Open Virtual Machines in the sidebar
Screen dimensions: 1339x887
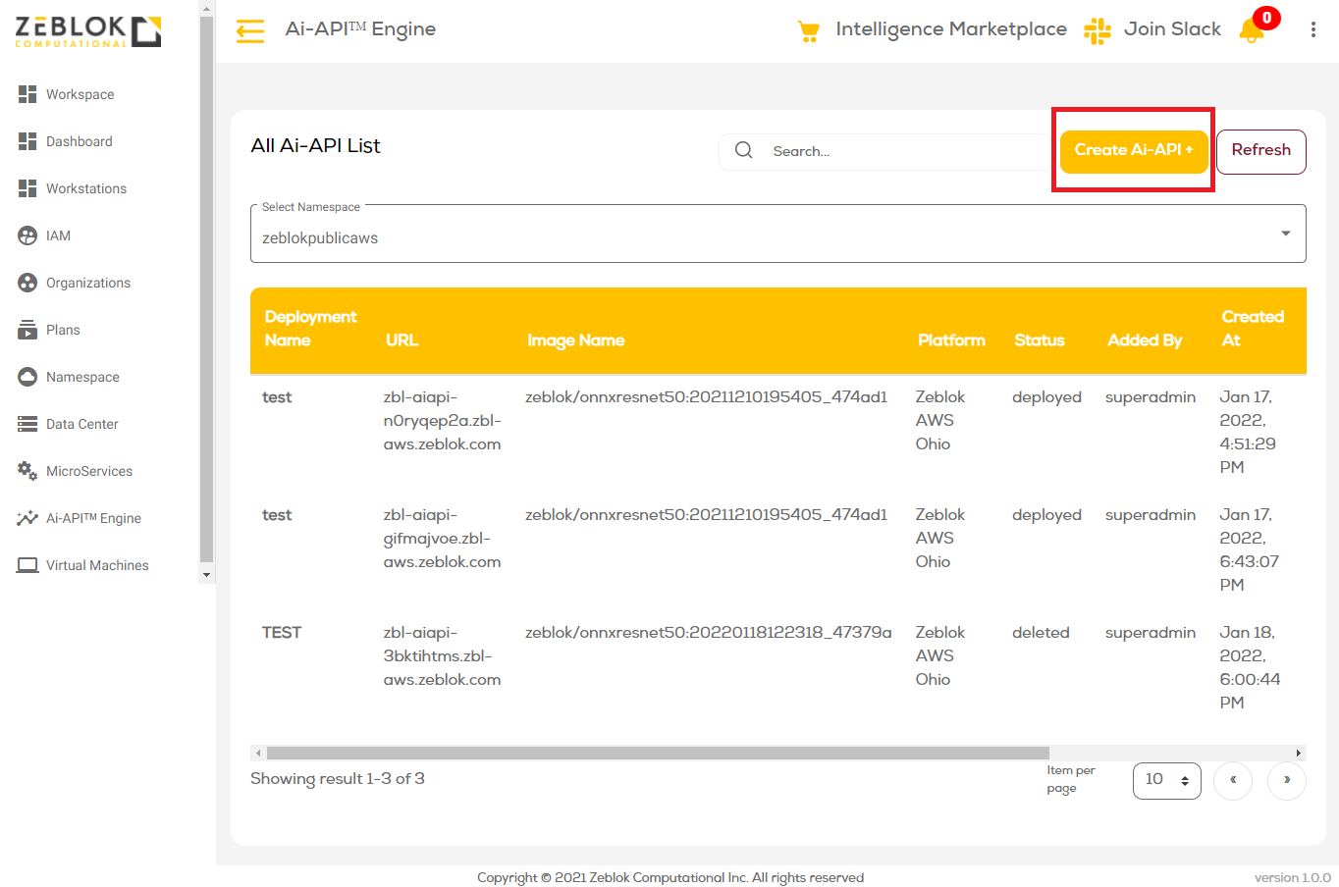tap(97, 565)
